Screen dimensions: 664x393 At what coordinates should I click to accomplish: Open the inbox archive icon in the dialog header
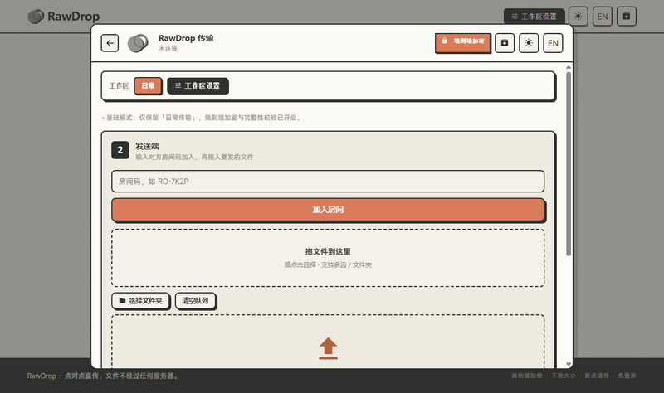[505, 43]
